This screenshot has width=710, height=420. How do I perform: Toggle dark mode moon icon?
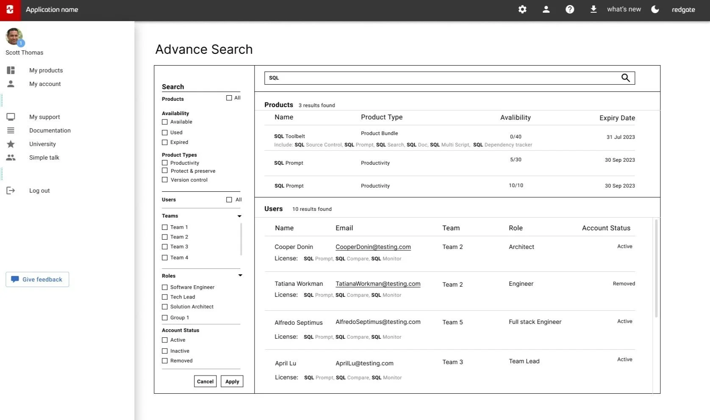click(655, 9)
